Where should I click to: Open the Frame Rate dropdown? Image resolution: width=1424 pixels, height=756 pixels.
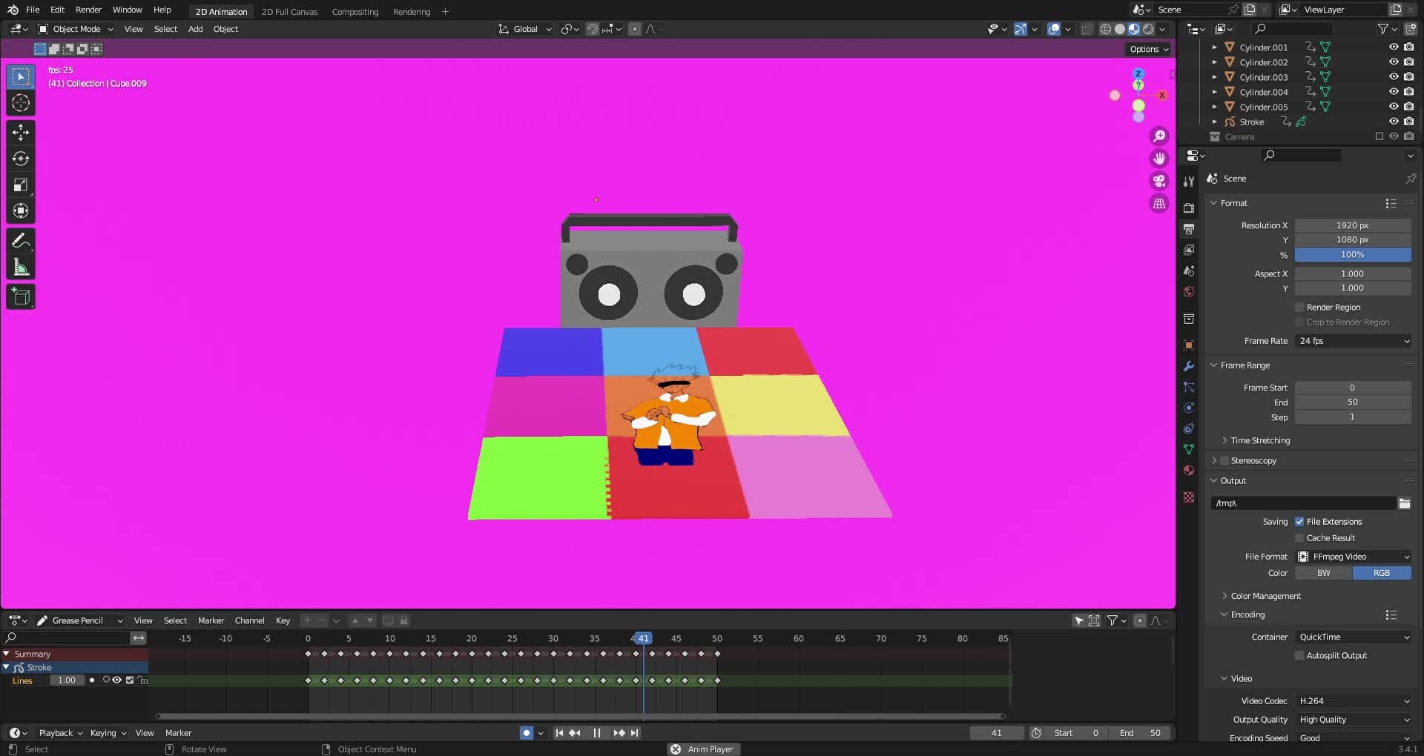click(1352, 341)
